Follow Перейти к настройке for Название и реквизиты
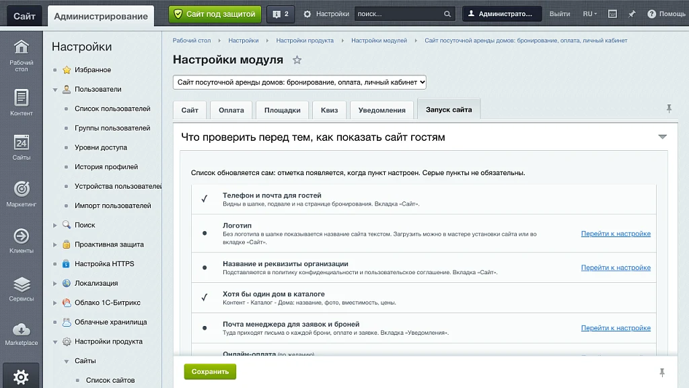This screenshot has height=388, width=689. click(x=616, y=267)
